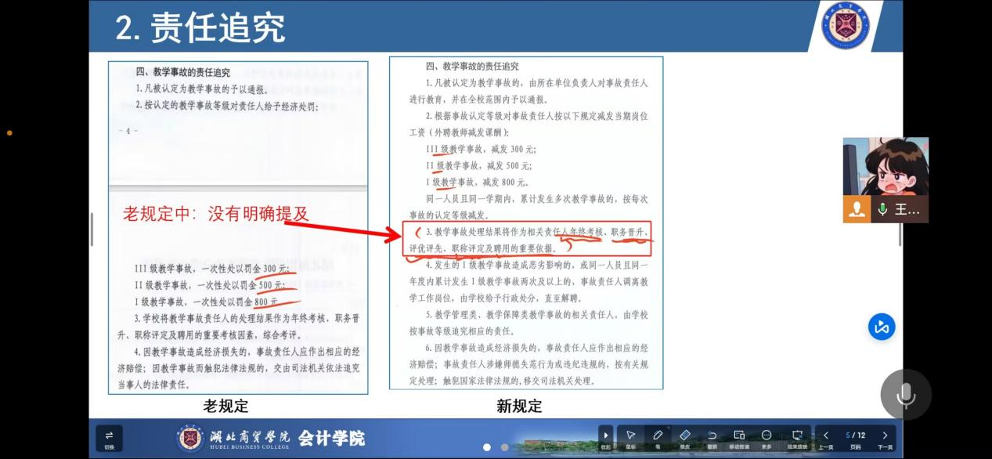Collapse the toolbar with 收起 arrow
Screen dimensions: 992x459
pos(605,436)
